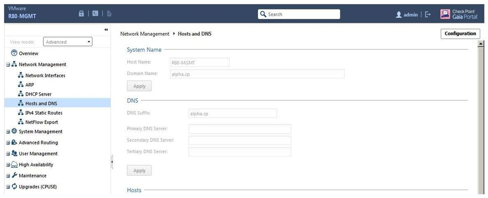The width and height of the screenshot is (488, 198).
Task: Expand the Maintenance tree node
Action: click(8, 176)
